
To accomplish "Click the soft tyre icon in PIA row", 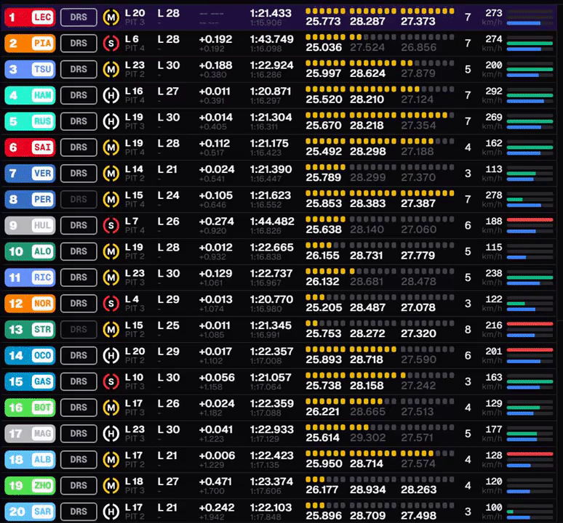I will coord(111,44).
